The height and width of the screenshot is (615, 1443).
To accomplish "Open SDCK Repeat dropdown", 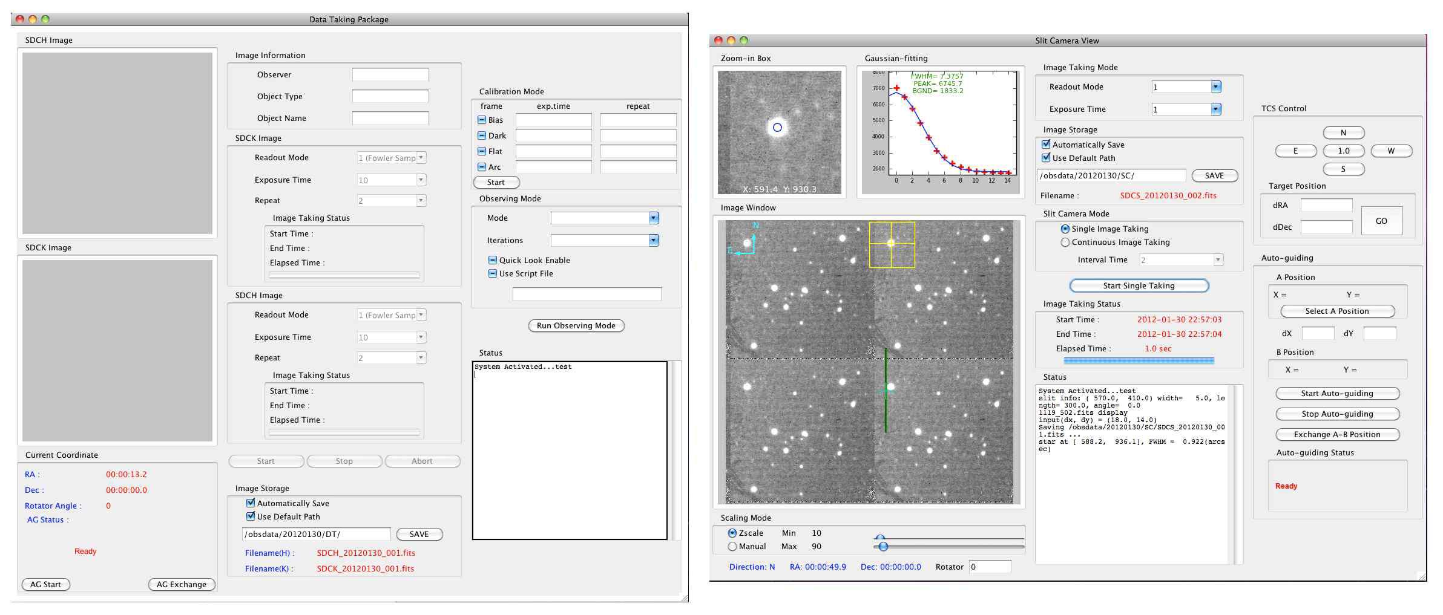I will click(392, 200).
